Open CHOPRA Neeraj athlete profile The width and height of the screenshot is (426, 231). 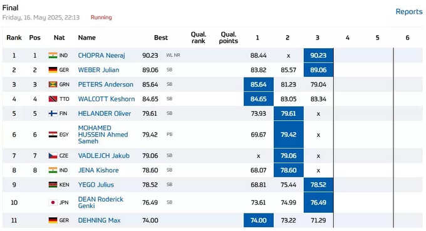point(101,55)
